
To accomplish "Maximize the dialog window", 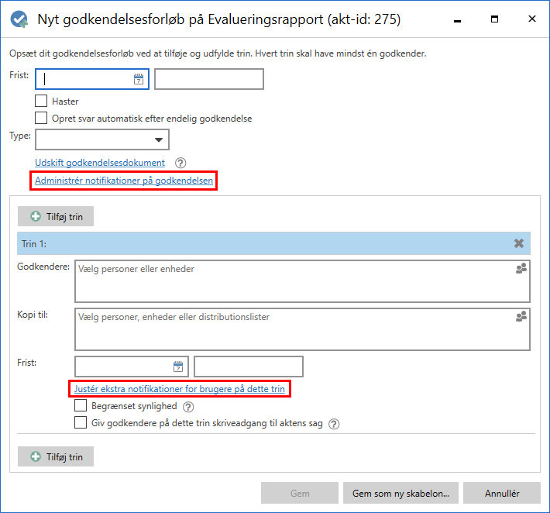I will click(494, 19).
